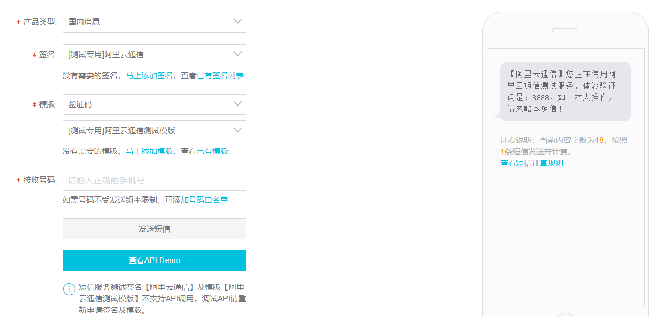The width and height of the screenshot is (651, 335).
Task: Click the notice text starting 短信服务测试签名
Action: [162, 299]
